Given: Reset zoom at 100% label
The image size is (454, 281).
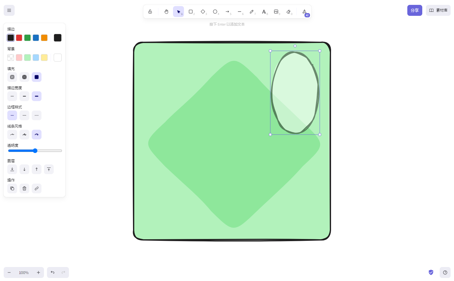Looking at the screenshot, I should [x=24, y=272].
